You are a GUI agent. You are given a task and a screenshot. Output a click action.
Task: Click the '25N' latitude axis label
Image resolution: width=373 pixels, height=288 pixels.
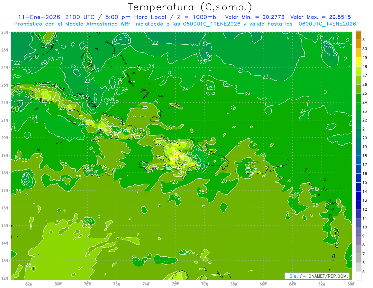[x=5, y=50]
